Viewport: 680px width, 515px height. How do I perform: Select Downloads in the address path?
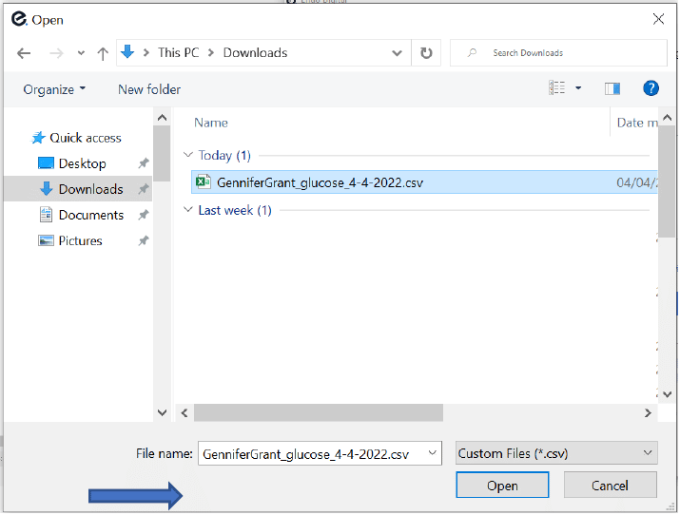pyautogui.click(x=255, y=53)
